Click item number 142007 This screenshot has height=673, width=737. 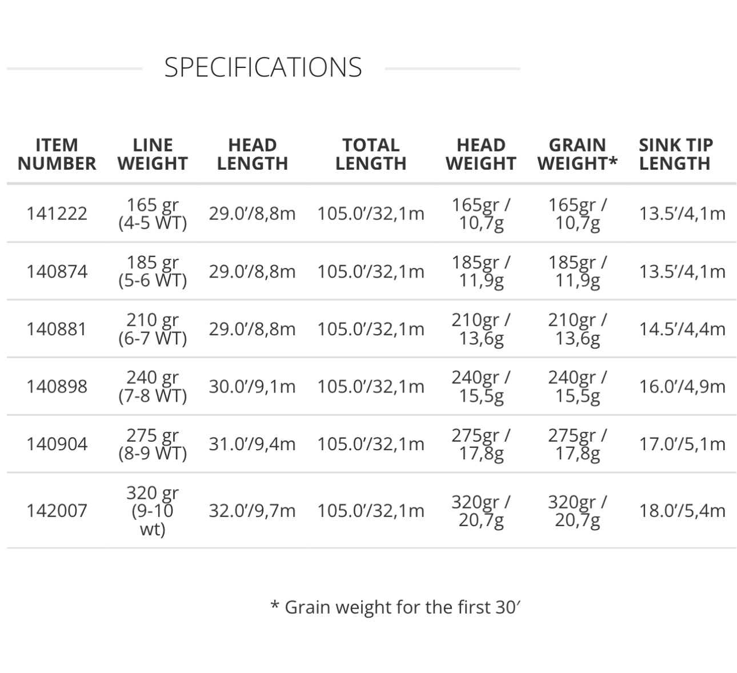(x=57, y=511)
